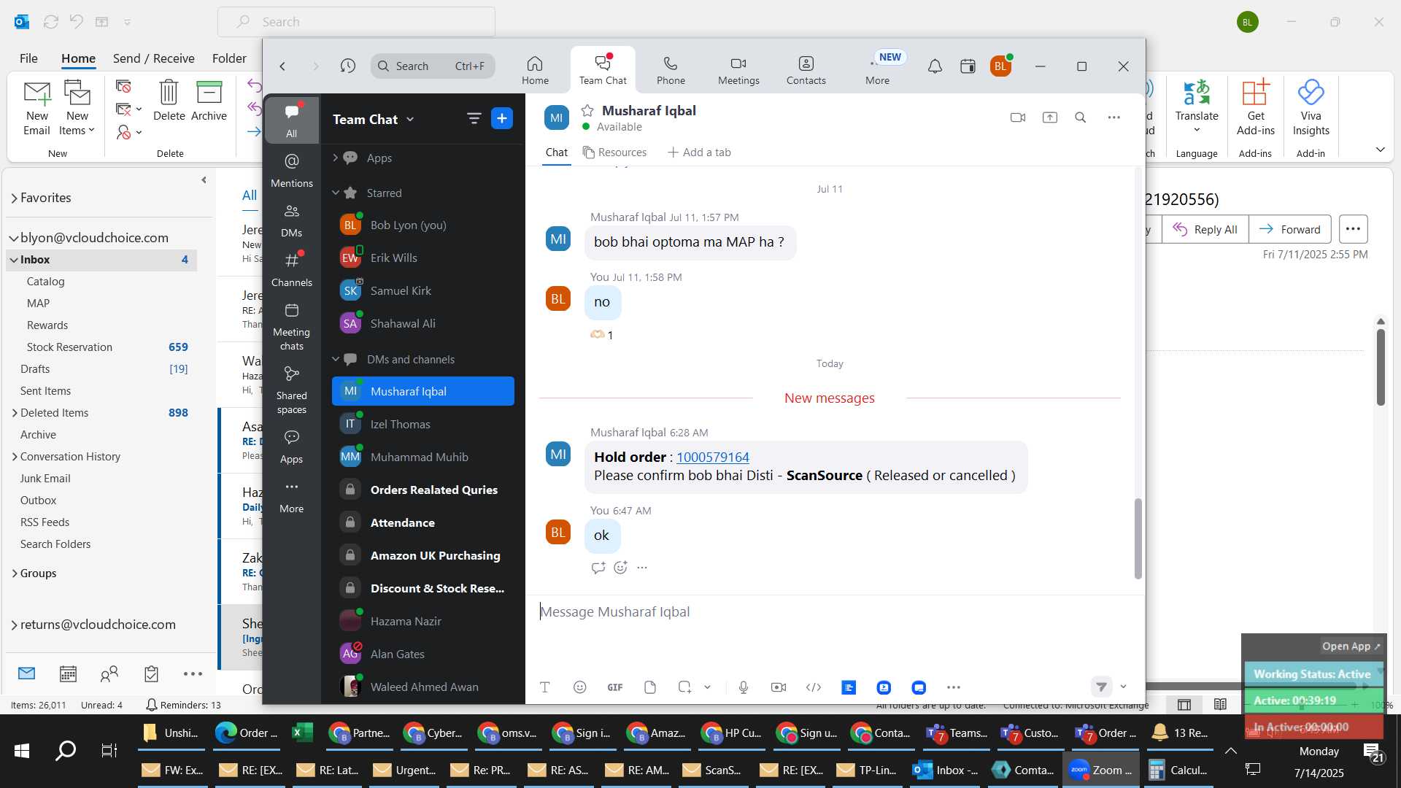Image resolution: width=1401 pixels, height=788 pixels.
Task: Expand Deleted Items folder in Outlook
Action: [x=14, y=413]
